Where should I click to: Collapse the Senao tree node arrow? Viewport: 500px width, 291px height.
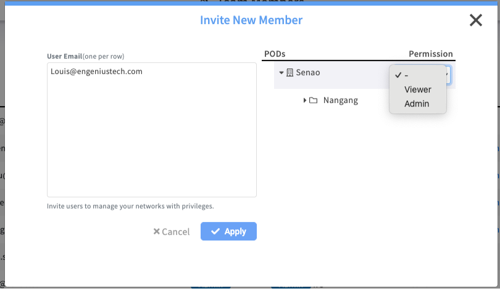(281, 73)
